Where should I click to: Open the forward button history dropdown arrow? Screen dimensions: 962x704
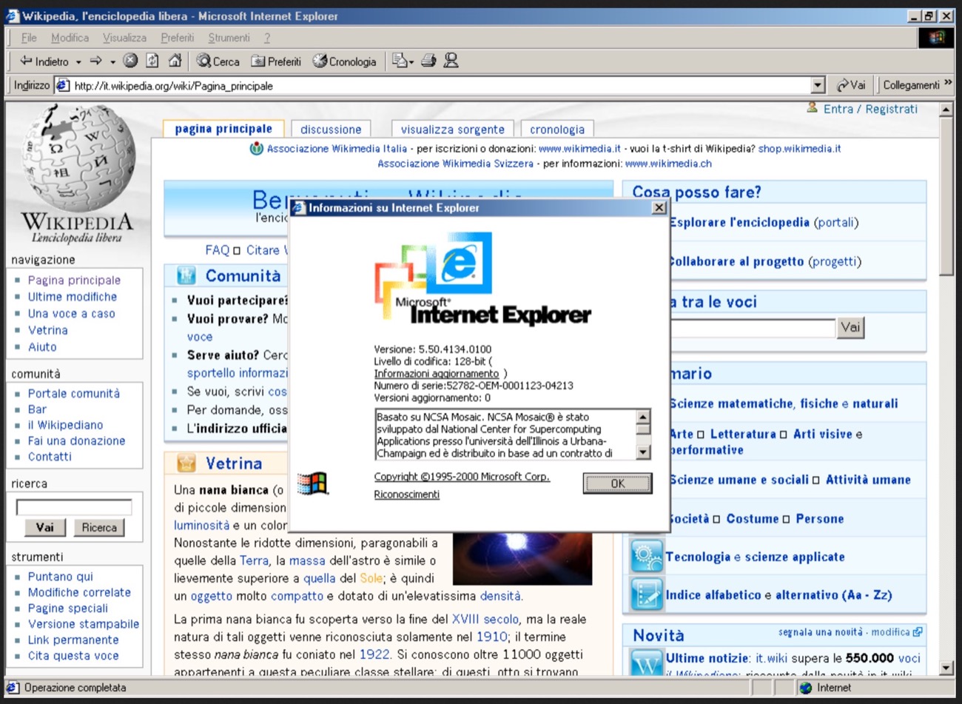click(x=112, y=62)
